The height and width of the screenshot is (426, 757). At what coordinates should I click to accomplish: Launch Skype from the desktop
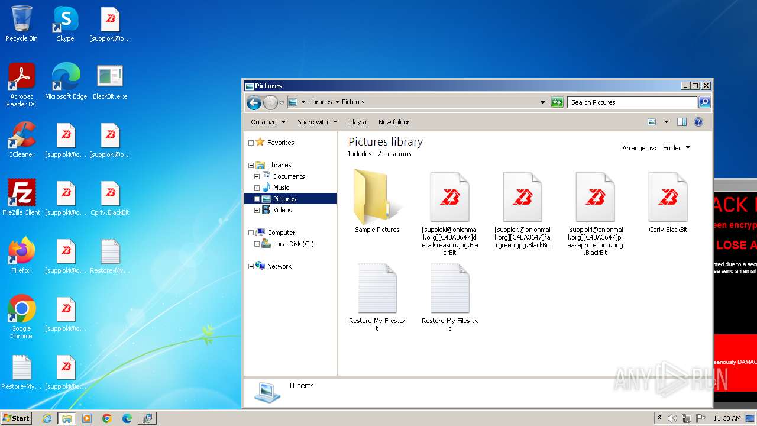(x=66, y=24)
